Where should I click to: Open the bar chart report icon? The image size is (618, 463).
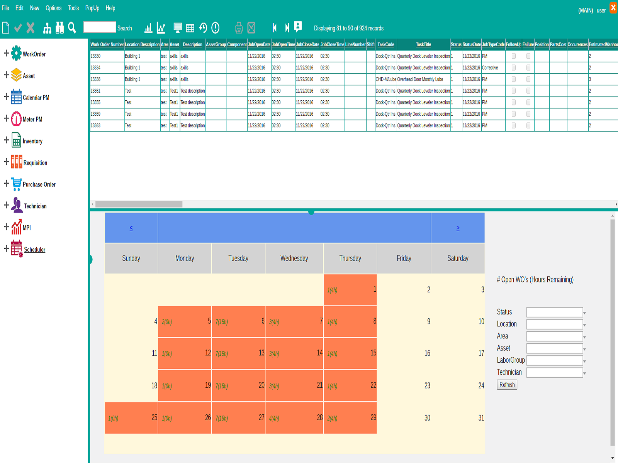(x=148, y=28)
